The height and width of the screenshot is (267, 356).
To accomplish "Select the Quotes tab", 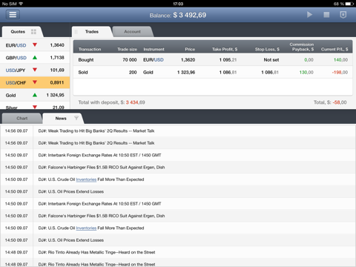I will [18, 32].
